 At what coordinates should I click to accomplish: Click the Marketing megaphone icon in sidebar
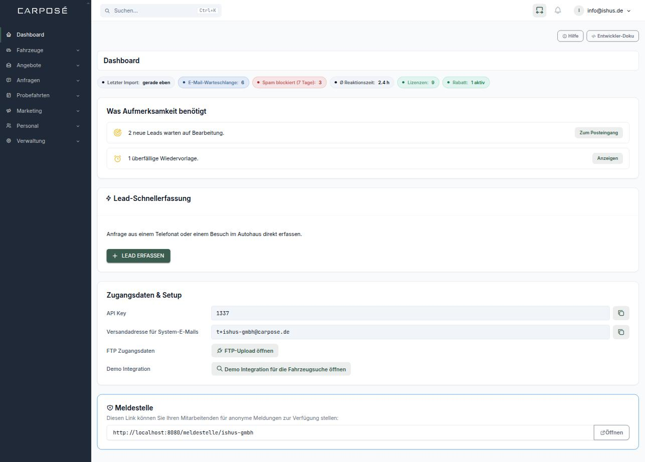pyautogui.click(x=9, y=111)
